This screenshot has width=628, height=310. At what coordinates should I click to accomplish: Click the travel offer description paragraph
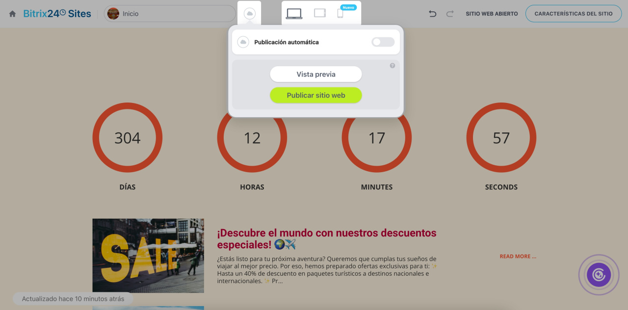(x=327, y=270)
